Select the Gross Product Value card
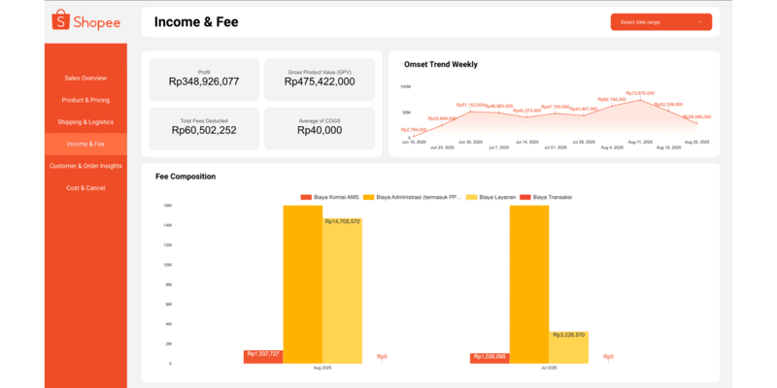This screenshot has width=777, height=388. (321, 78)
